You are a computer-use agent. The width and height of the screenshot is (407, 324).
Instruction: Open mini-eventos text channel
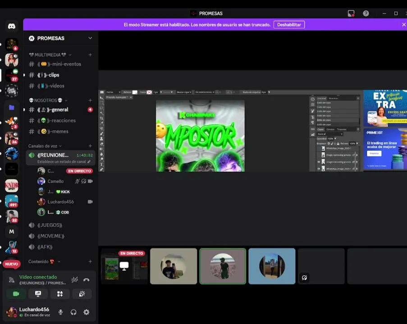pos(60,64)
